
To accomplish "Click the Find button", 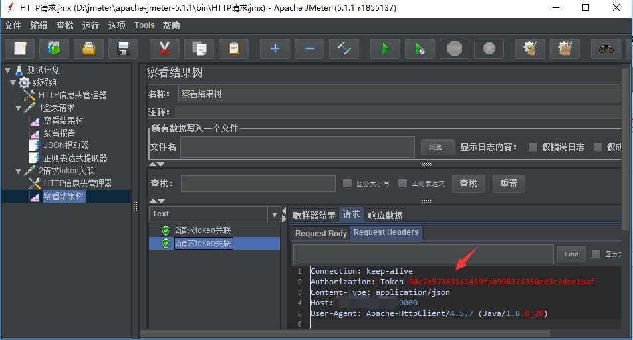I will 571,254.
